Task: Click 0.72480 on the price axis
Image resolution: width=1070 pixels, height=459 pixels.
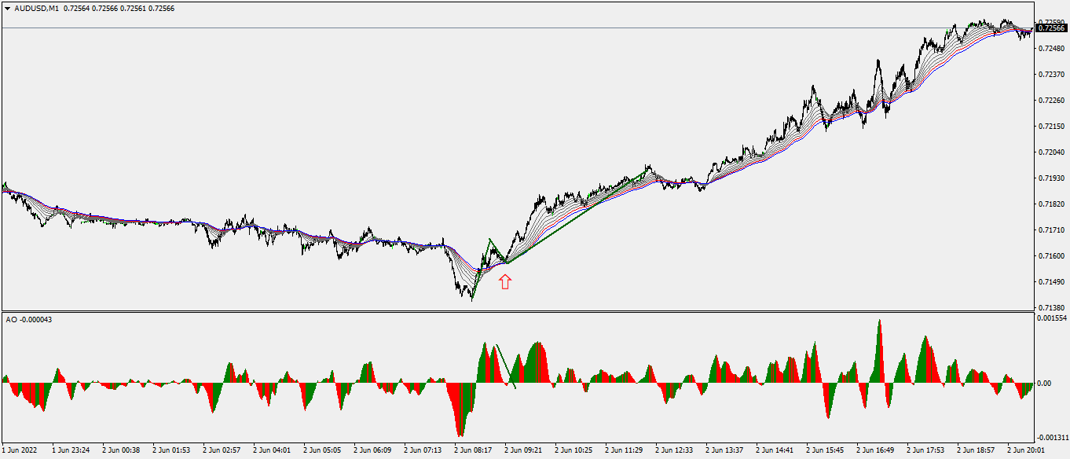Action: pos(1051,49)
